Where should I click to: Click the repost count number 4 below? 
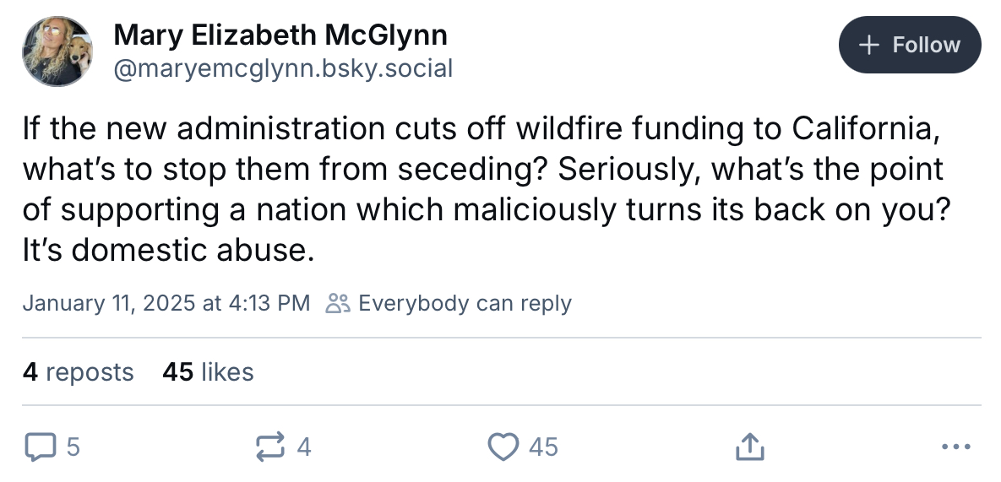304,447
